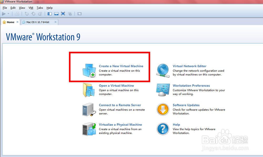Click the VM icon on Mac OS X tab

tap(24, 22)
